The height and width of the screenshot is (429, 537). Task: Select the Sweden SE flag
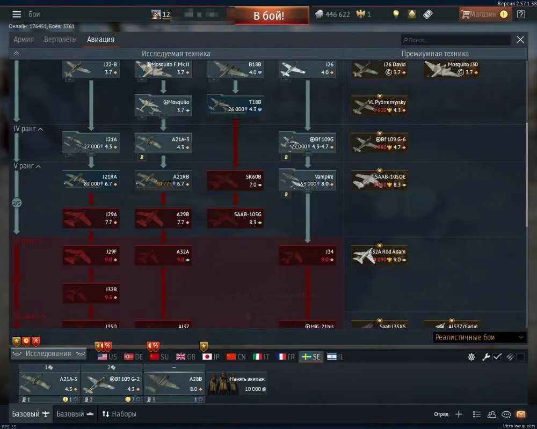(311, 357)
